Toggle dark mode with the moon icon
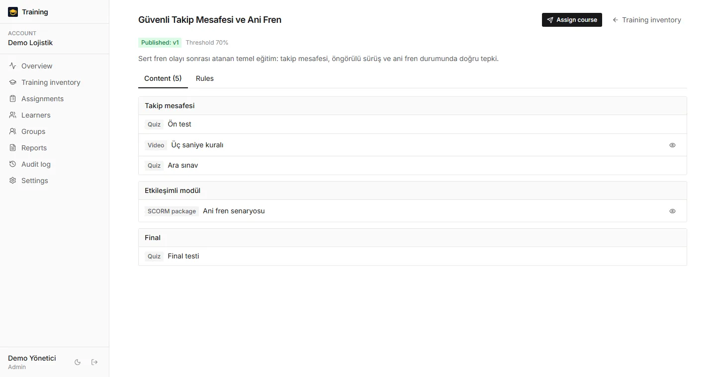Screen dimensions: 716x377 78,363
